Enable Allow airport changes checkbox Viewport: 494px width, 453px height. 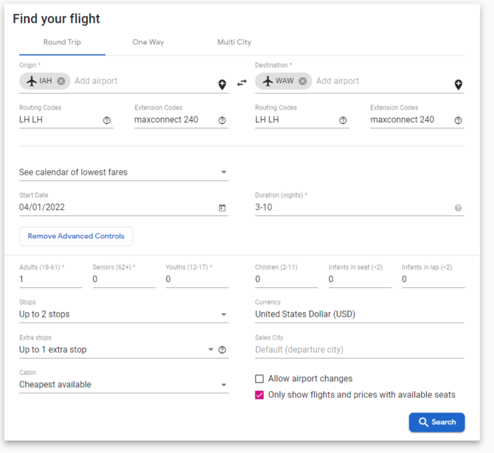coord(260,379)
